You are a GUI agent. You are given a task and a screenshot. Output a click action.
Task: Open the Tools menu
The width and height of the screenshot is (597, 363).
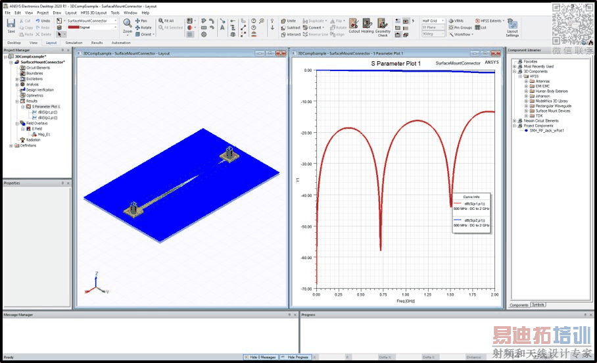tap(115, 12)
